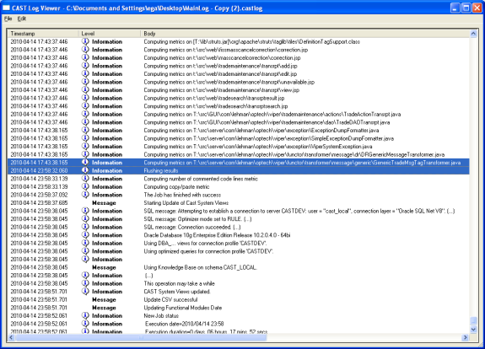Screen dimensions: 485x349
Task: Click info icon on Optimizer mode RULE row
Action: [x=85, y=218]
